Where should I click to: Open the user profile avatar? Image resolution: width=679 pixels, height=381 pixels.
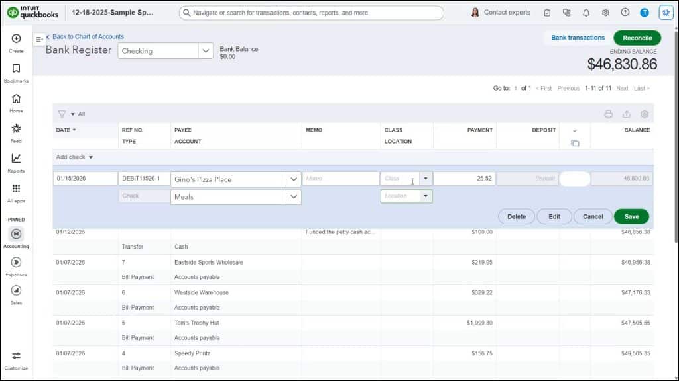[645, 13]
